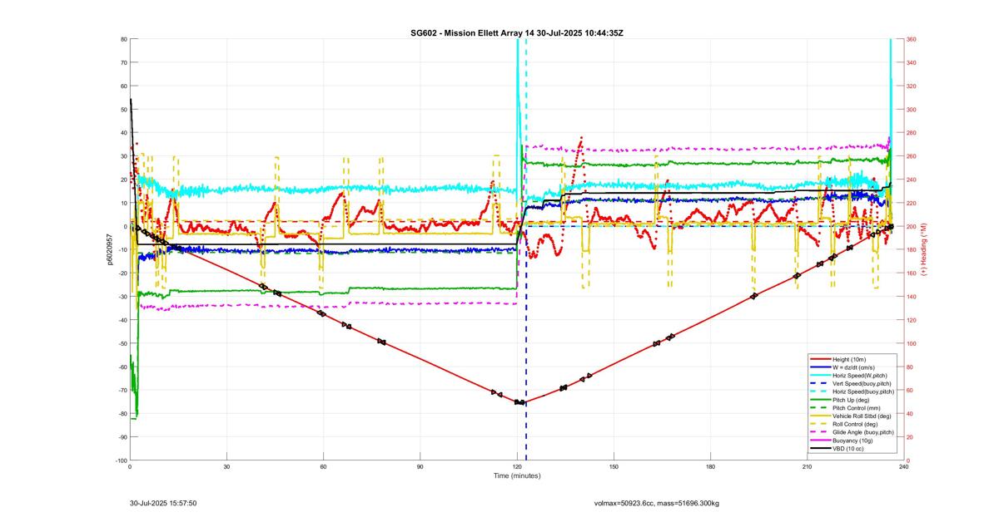Click right heading axis tick label '360'
The image size is (999, 517).
[x=912, y=39]
